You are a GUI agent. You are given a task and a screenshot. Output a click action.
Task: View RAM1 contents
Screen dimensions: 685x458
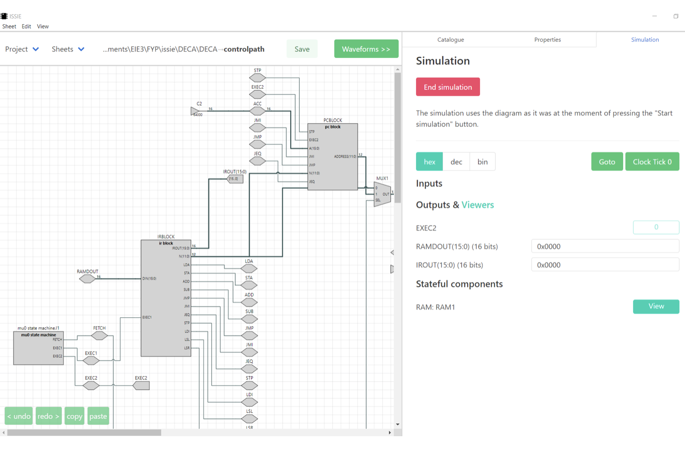click(x=656, y=306)
